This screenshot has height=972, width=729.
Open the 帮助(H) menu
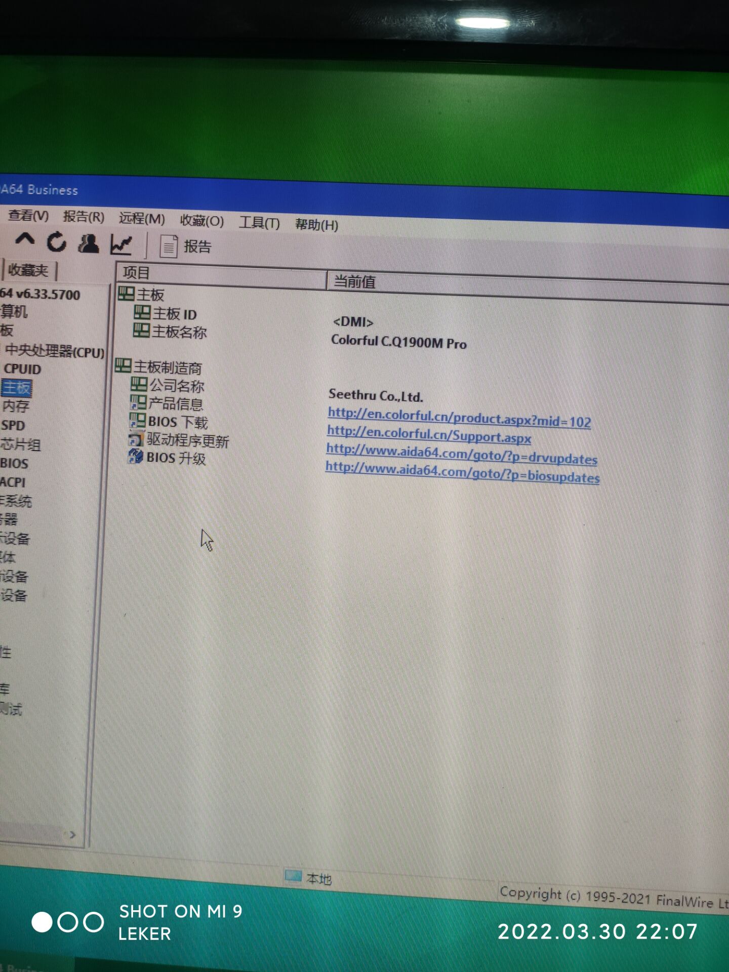(316, 224)
